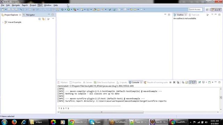
Task: Select the Console tab
Action: coord(135,82)
